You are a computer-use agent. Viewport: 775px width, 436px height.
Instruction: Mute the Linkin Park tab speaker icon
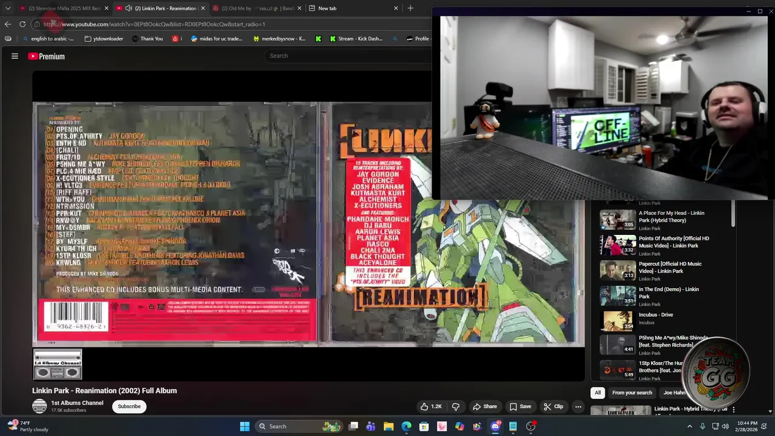128,8
